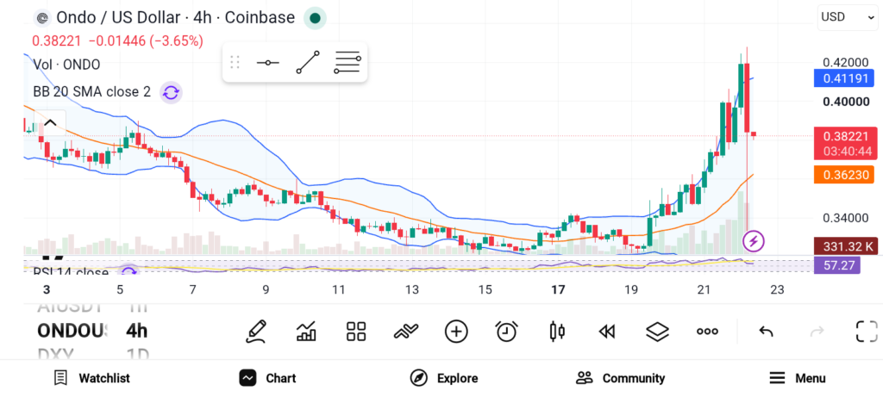Screen dimensions: 883x397
Task: Start bar replay with rewind icon
Action: point(606,332)
